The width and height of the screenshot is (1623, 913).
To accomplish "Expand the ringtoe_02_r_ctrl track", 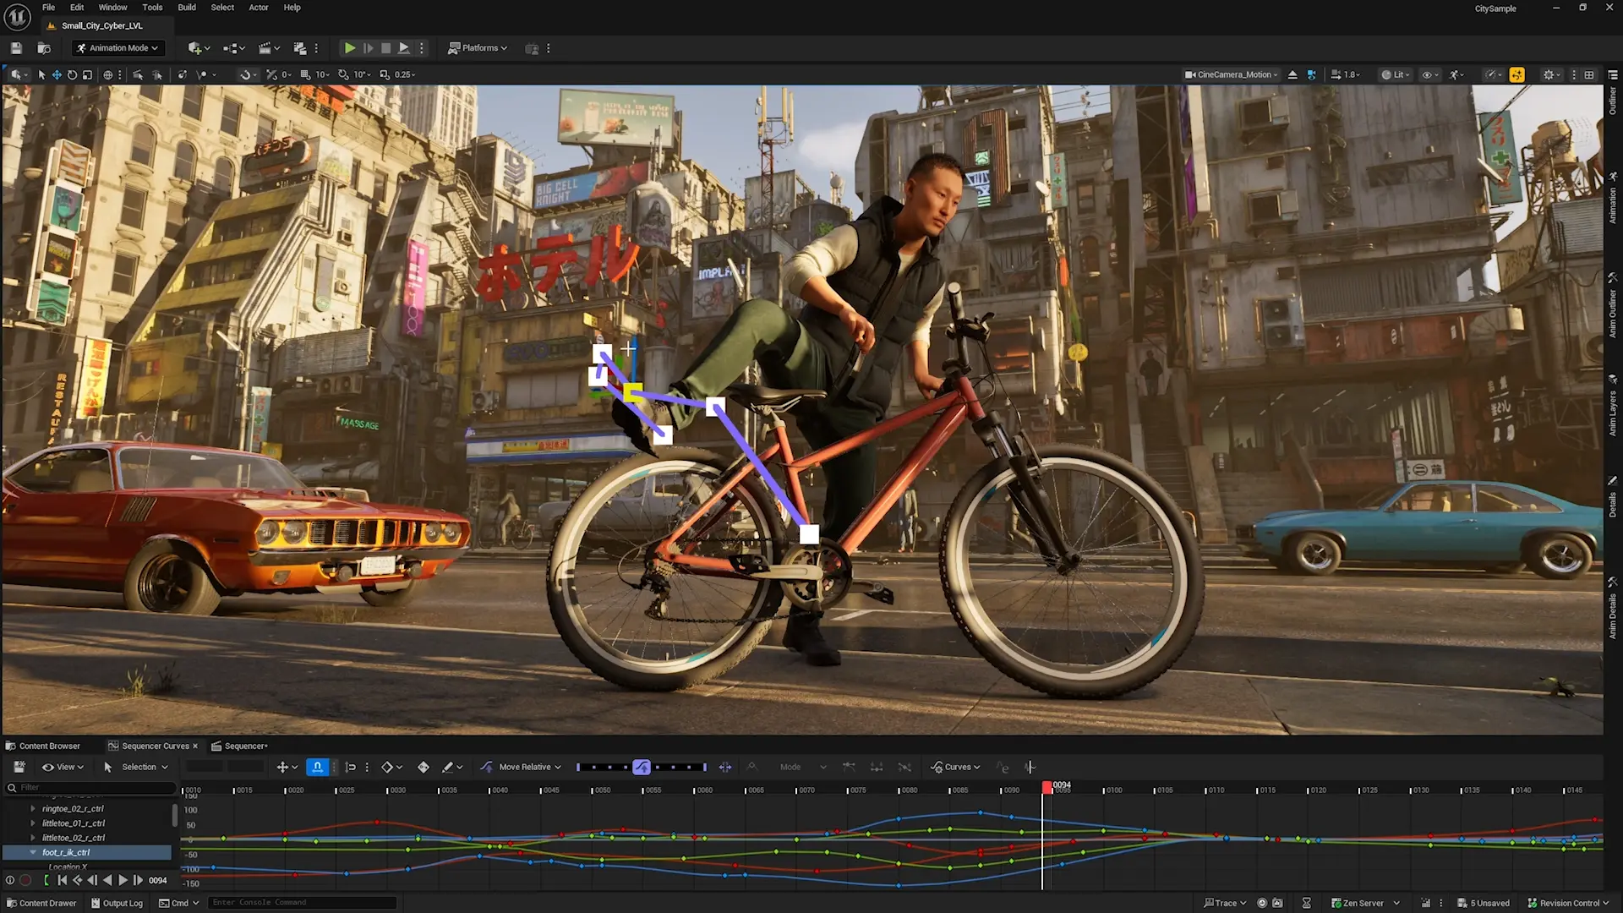I will (x=33, y=808).
